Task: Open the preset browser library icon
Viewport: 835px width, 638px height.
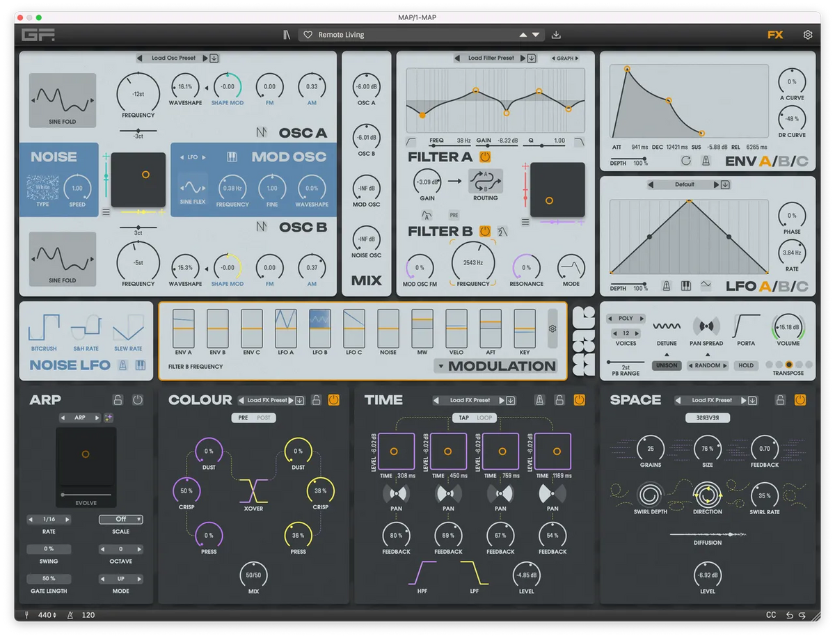Action: [x=287, y=35]
